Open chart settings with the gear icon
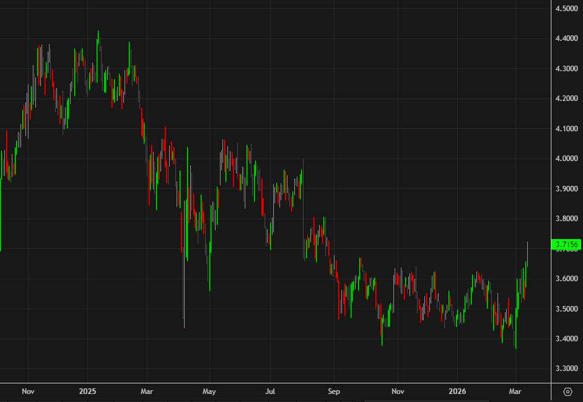The height and width of the screenshot is (402, 583). click(x=568, y=391)
